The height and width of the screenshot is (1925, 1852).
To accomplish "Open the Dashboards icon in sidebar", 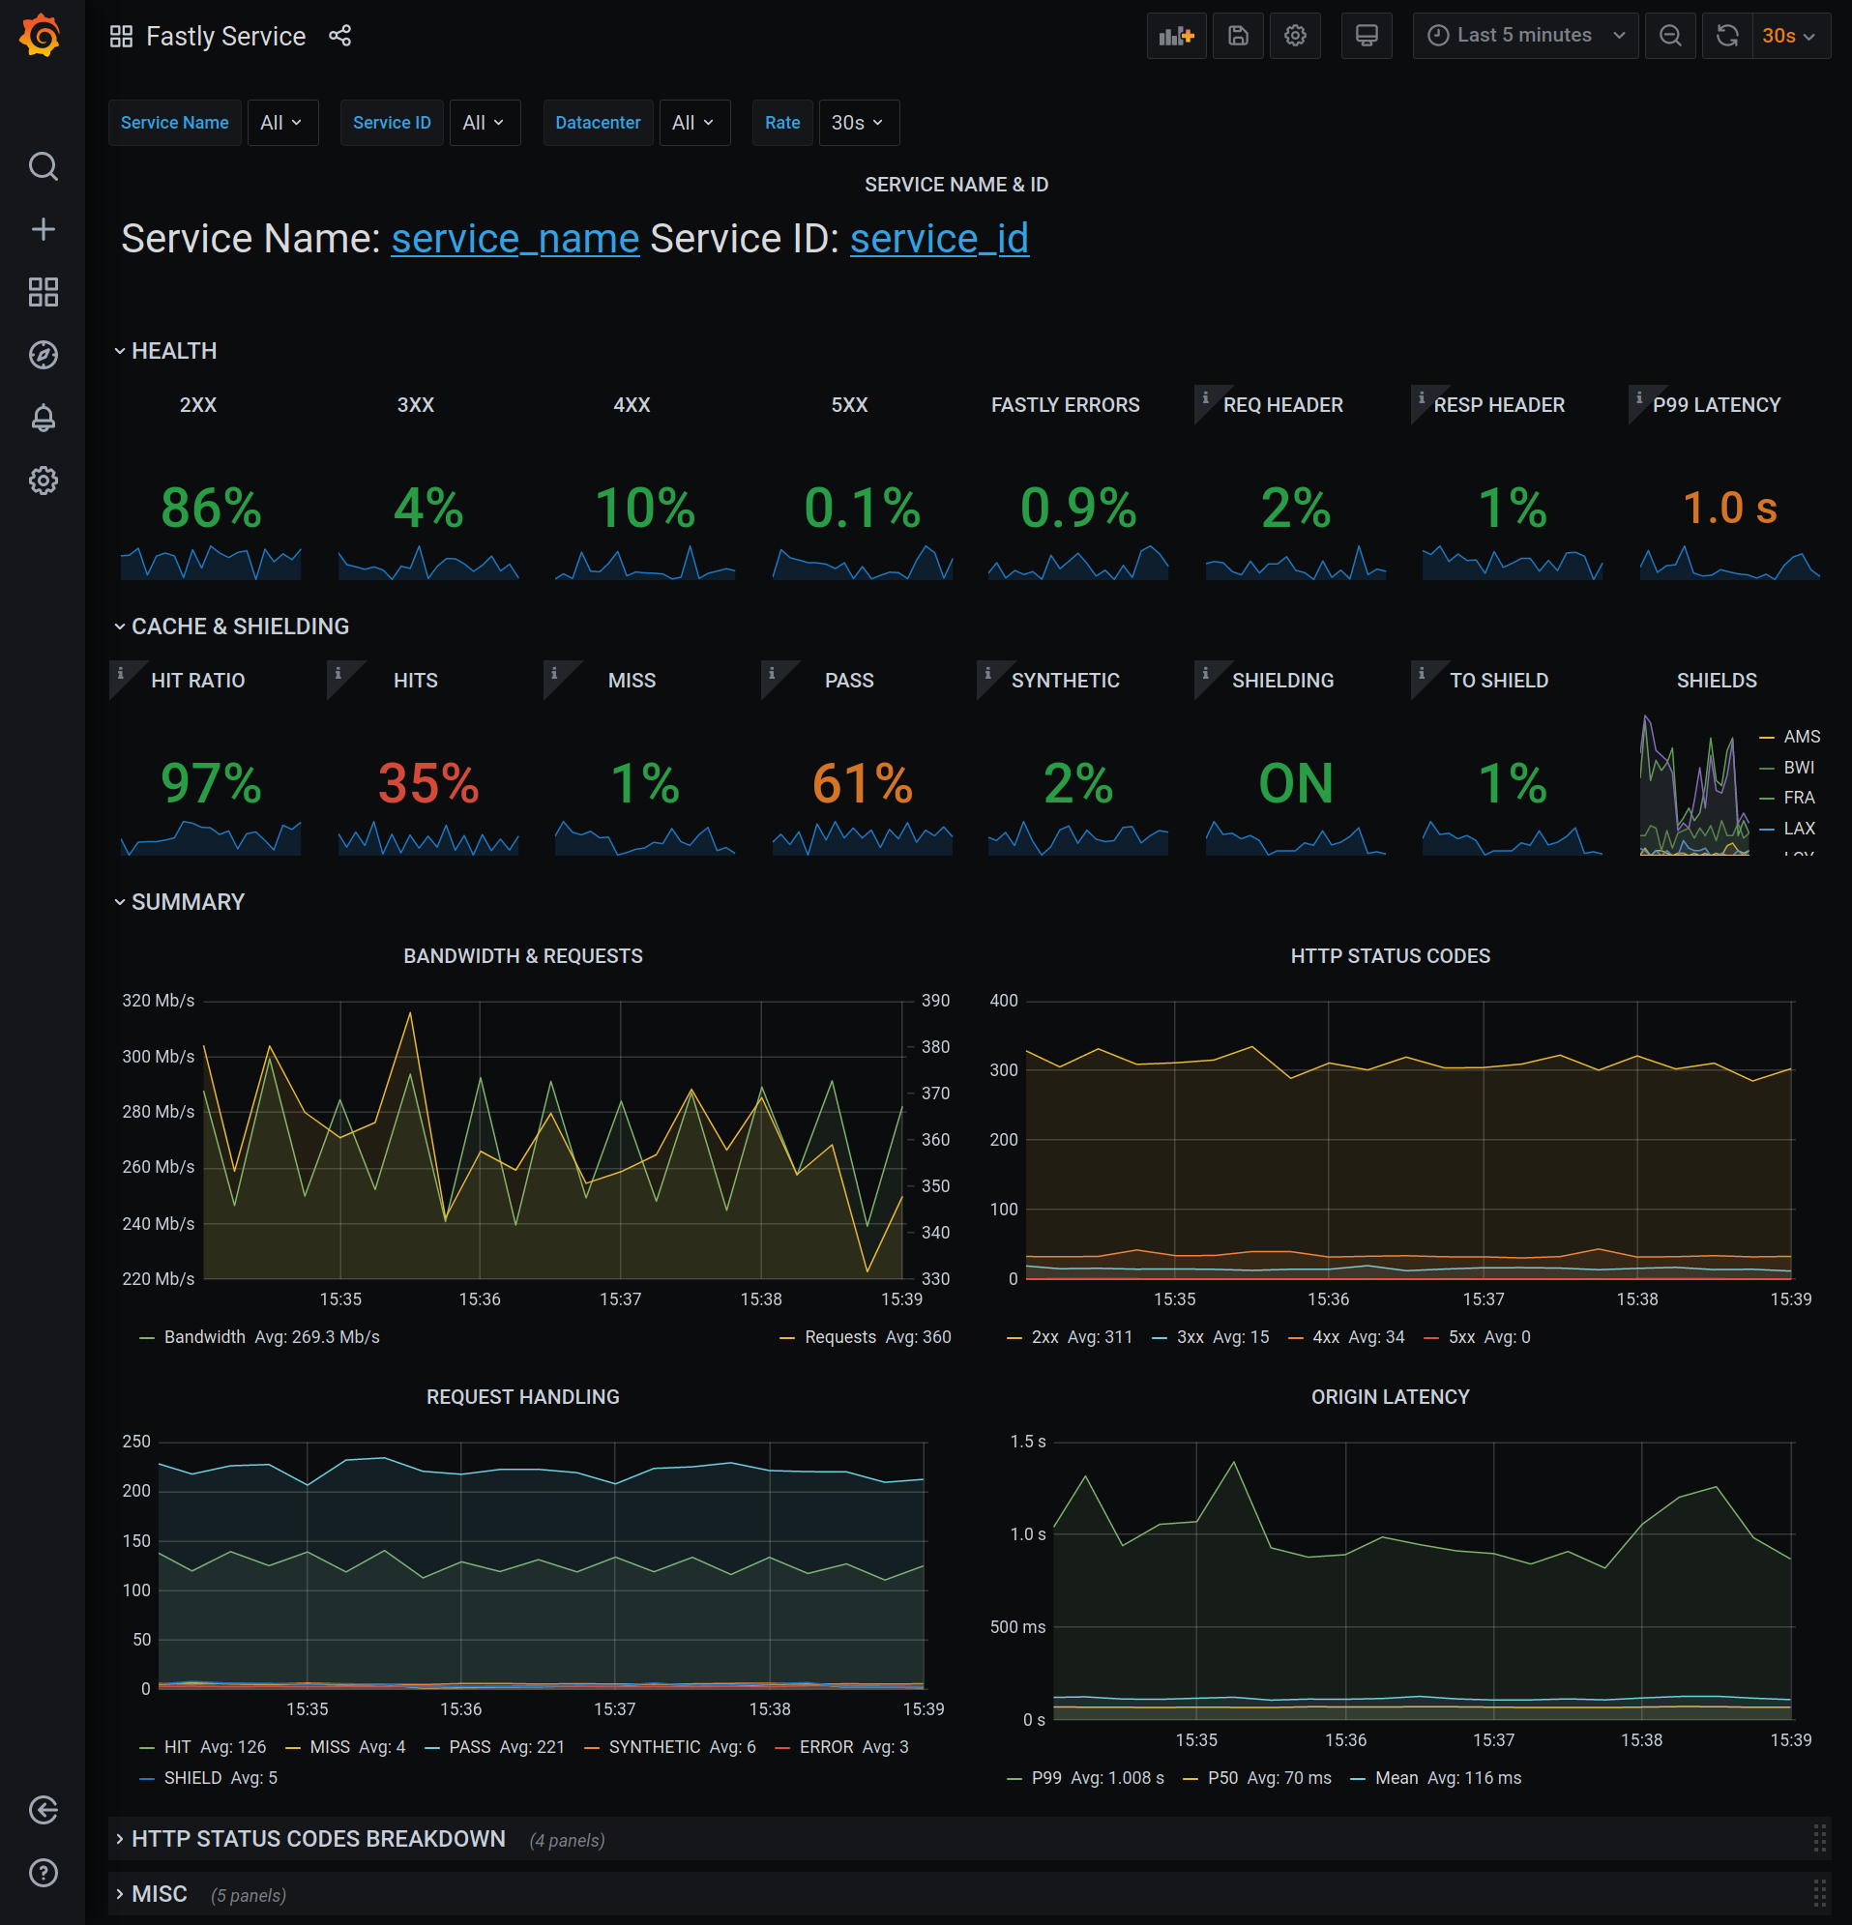I will pyautogui.click(x=43, y=292).
